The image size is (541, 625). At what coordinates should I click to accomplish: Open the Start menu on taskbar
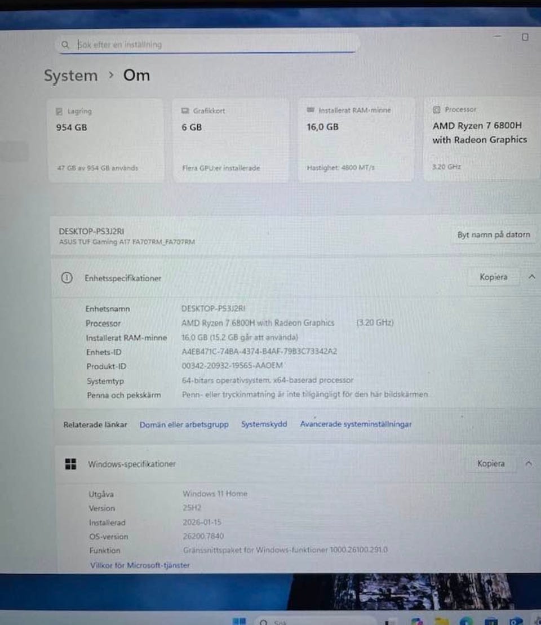click(239, 622)
